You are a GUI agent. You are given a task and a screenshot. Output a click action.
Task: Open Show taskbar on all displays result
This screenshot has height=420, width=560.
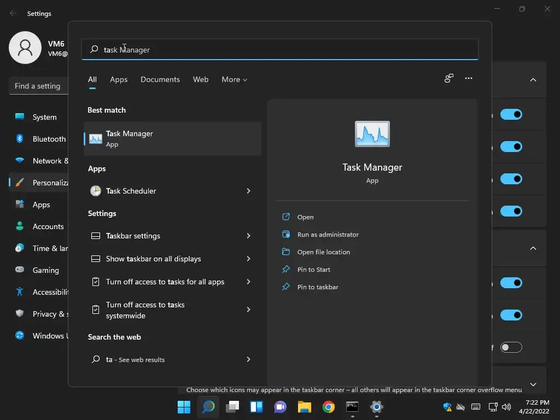[172, 259]
